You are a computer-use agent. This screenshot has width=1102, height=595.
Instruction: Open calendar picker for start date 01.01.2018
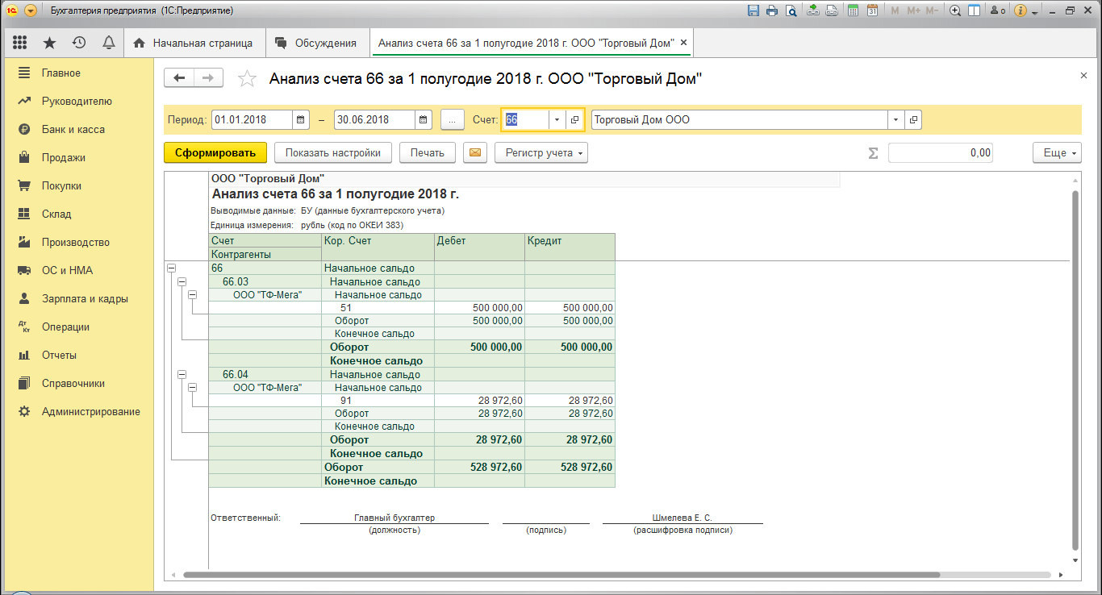tap(301, 119)
